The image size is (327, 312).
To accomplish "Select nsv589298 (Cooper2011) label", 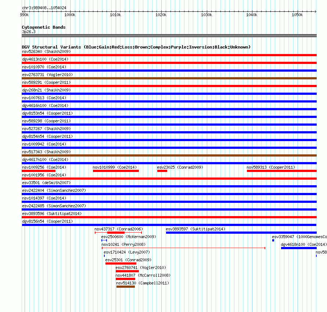I will coord(46,121).
